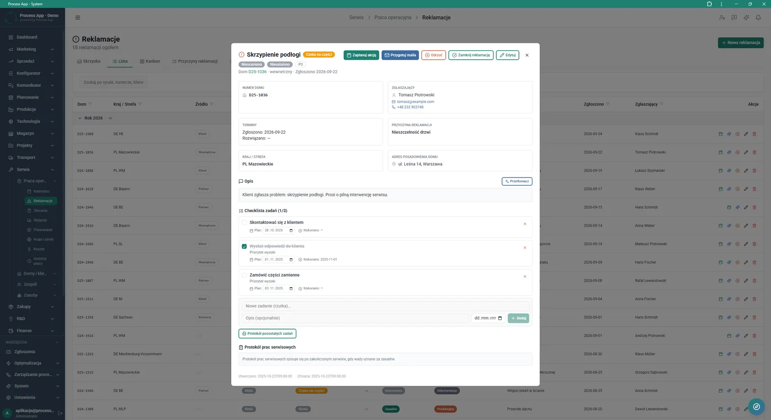
Task: Collapse the Serwis sidebar menu
Action: point(32,169)
